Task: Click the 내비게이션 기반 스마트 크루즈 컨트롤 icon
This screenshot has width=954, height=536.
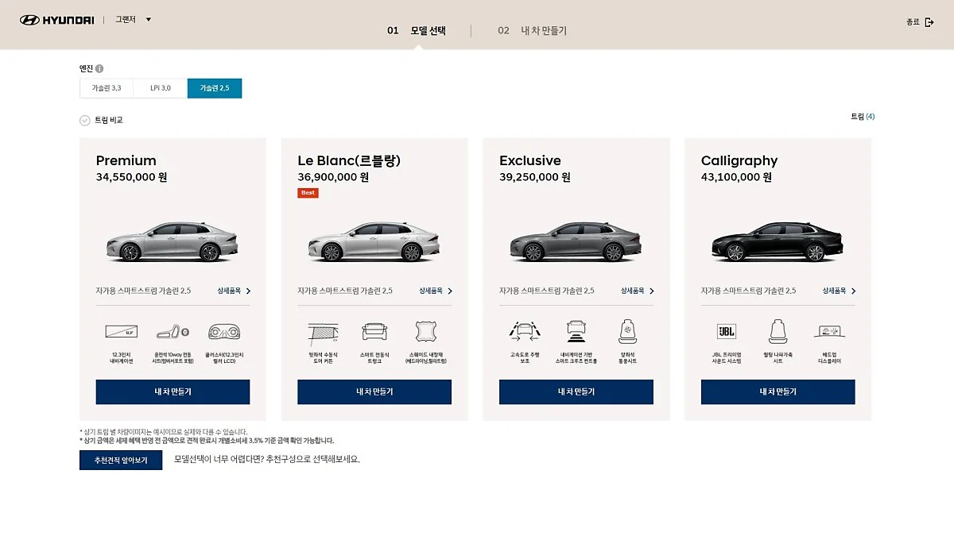Action: click(576, 332)
